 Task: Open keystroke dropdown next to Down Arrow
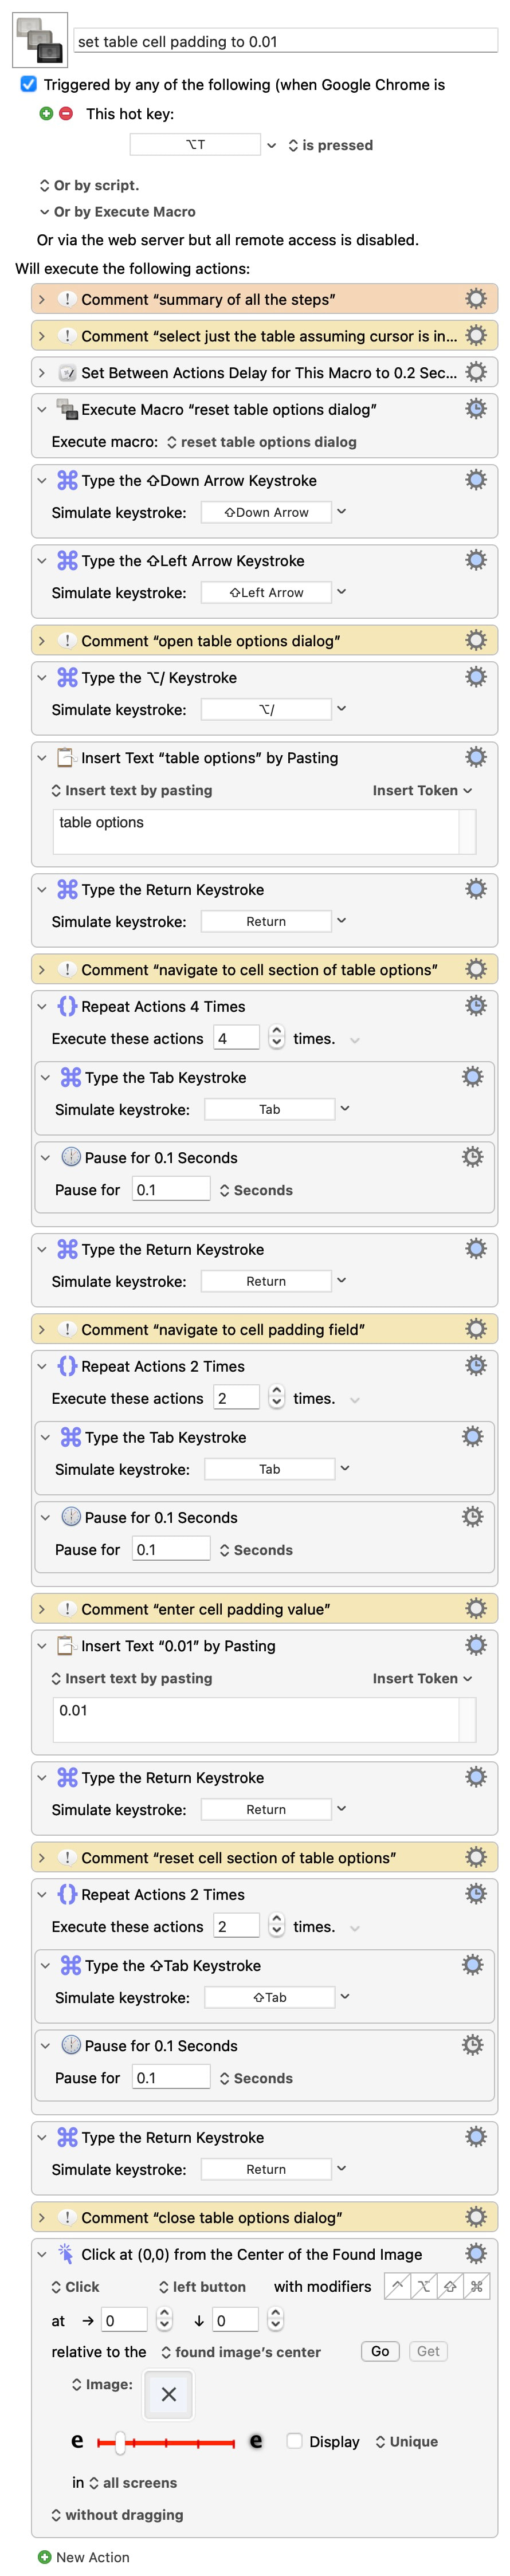coord(341,512)
